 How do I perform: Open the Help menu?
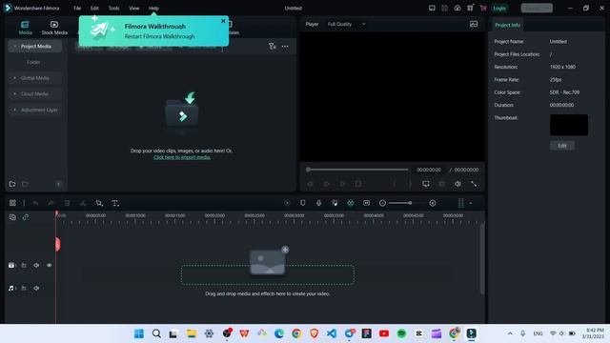(153, 8)
